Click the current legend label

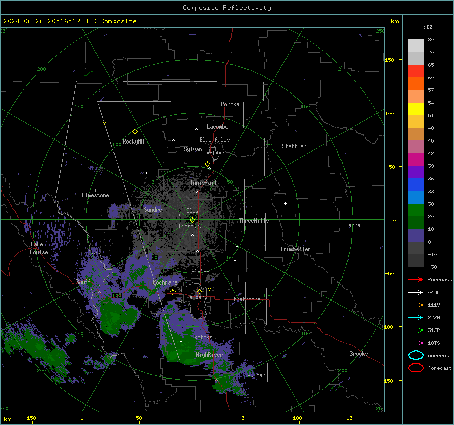(x=438, y=355)
